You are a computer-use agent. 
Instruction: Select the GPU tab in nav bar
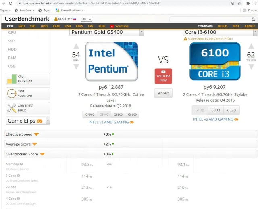click(21, 26)
